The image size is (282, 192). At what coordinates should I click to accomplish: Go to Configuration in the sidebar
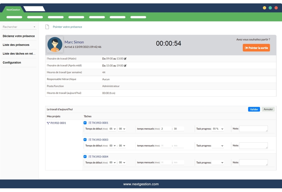(x=12, y=62)
